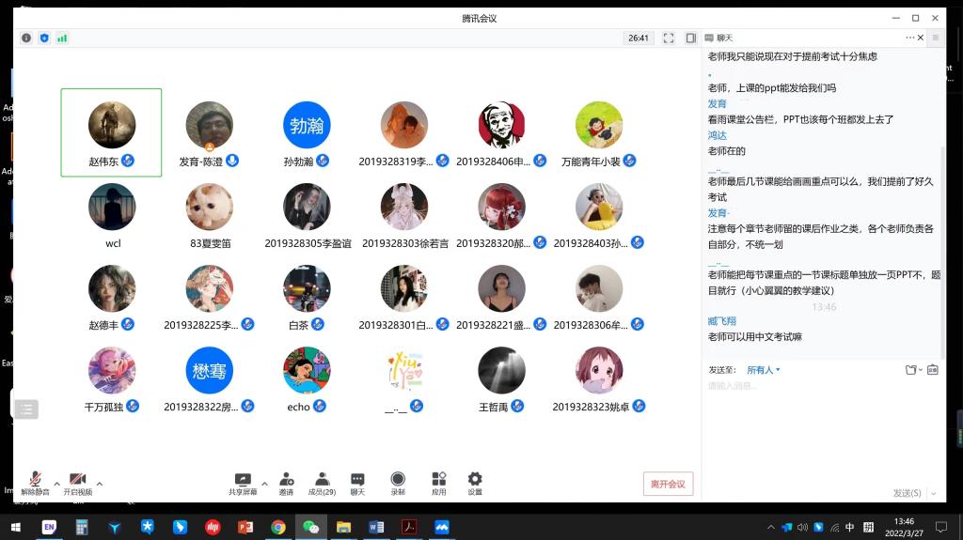The width and height of the screenshot is (963, 540).
Task: Click the 共享屏幕 share screen icon
Action: click(243, 482)
